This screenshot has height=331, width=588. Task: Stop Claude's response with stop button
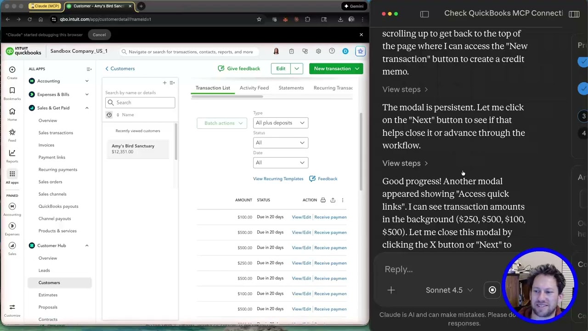click(x=492, y=290)
